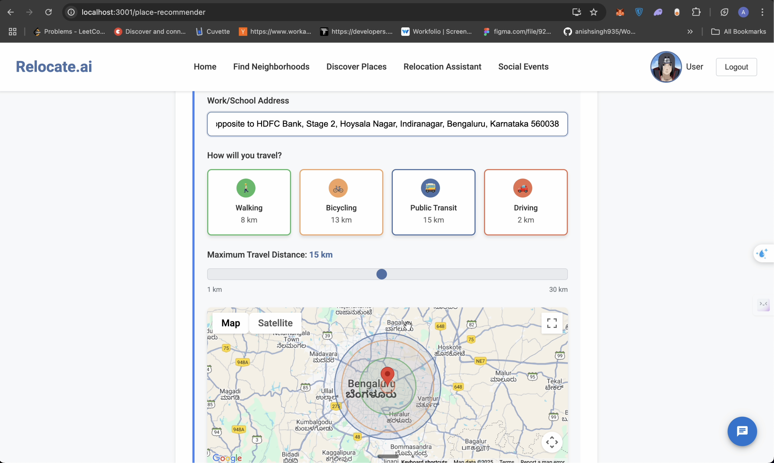774x463 pixels.
Task: Click slider track near 30 km end
Action: tap(562, 274)
